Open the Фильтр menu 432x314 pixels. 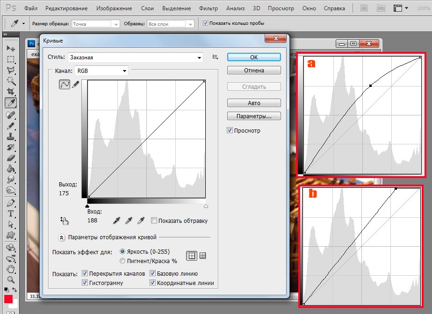[208, 8]
